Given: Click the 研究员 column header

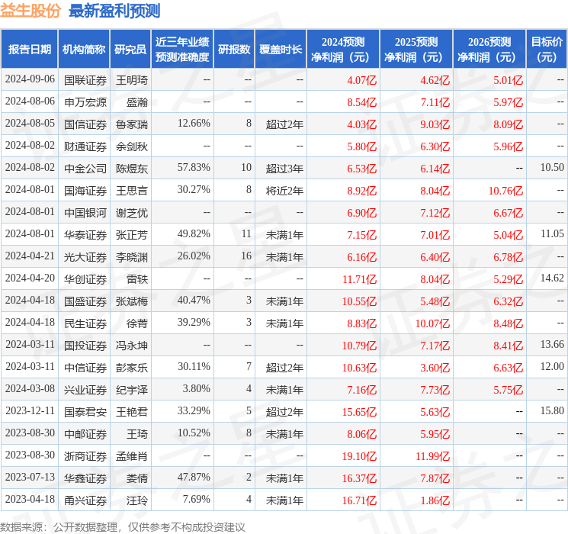Looking at the screenshot, I should 130,49.
